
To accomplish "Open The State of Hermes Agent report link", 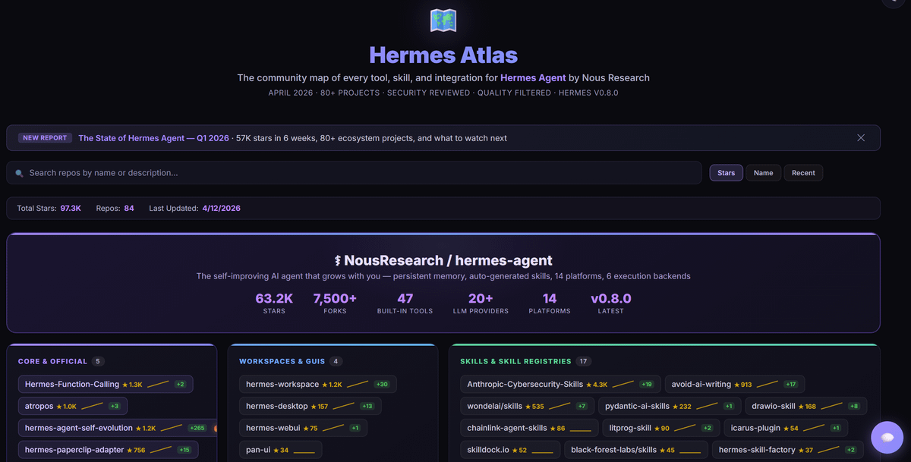I will pos(153,138).
